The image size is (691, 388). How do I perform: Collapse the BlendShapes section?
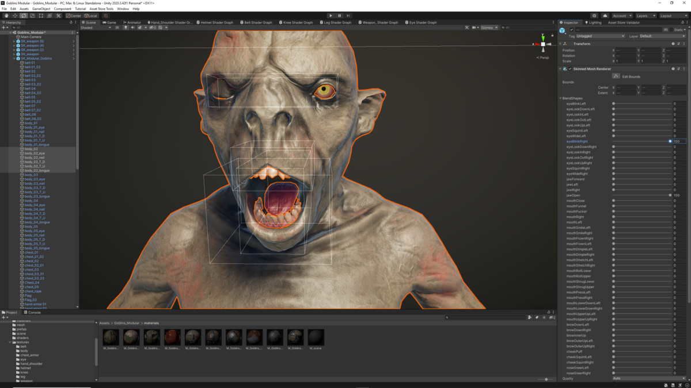[x=561, y=98]
